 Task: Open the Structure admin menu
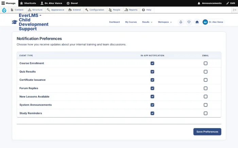35,10
